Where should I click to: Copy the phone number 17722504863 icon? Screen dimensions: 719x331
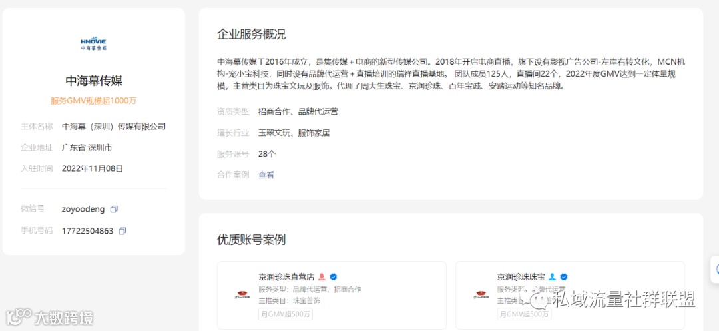[x=122, y=231]
